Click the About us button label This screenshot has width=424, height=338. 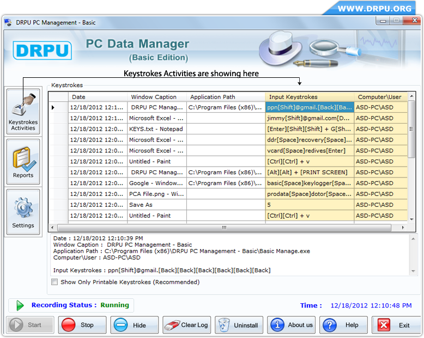(x=300, y=325)
